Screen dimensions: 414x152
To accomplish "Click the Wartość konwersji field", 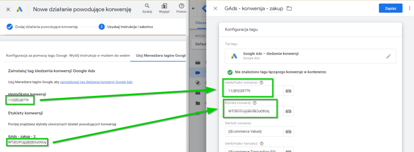I will [254, 131].
